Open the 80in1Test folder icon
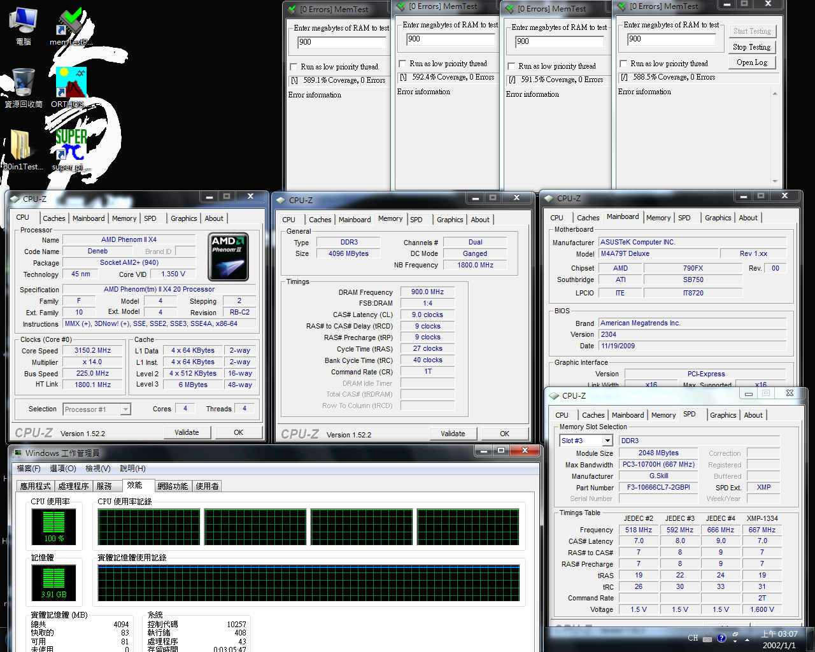 coord(23,150)
